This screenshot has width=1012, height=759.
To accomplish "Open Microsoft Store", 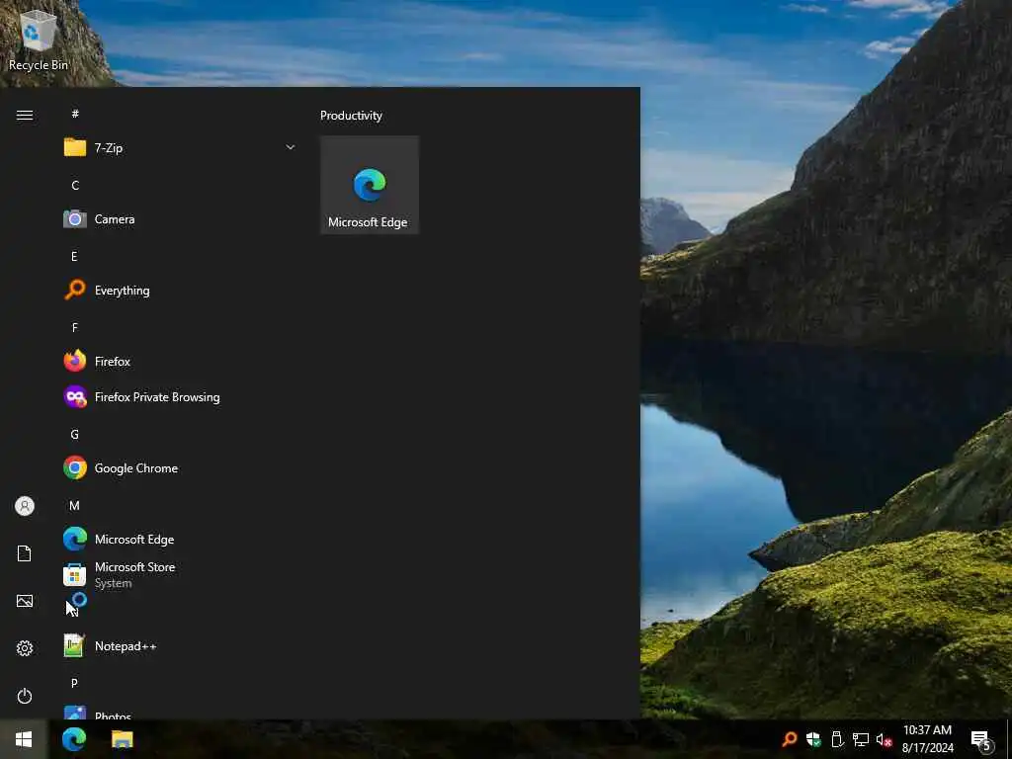I will click(180, 574).
